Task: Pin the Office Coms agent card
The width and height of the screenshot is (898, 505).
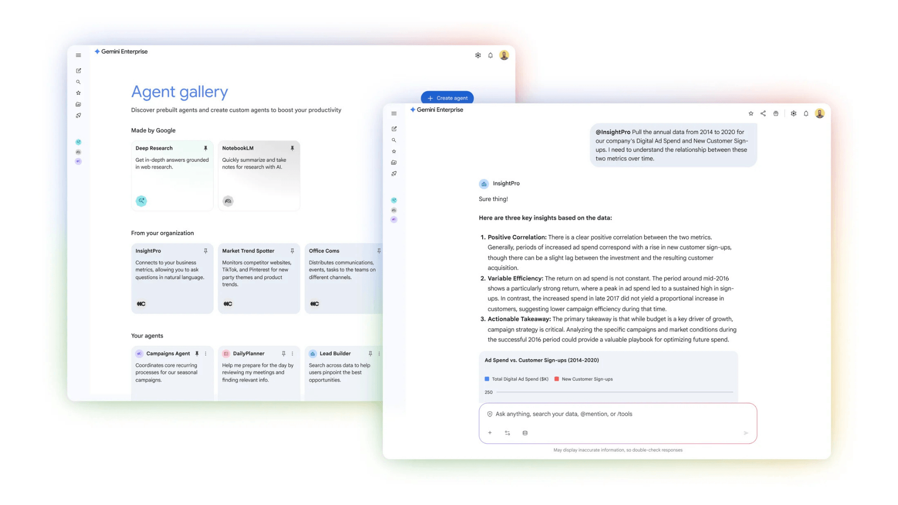Action: tap(379, 251)
